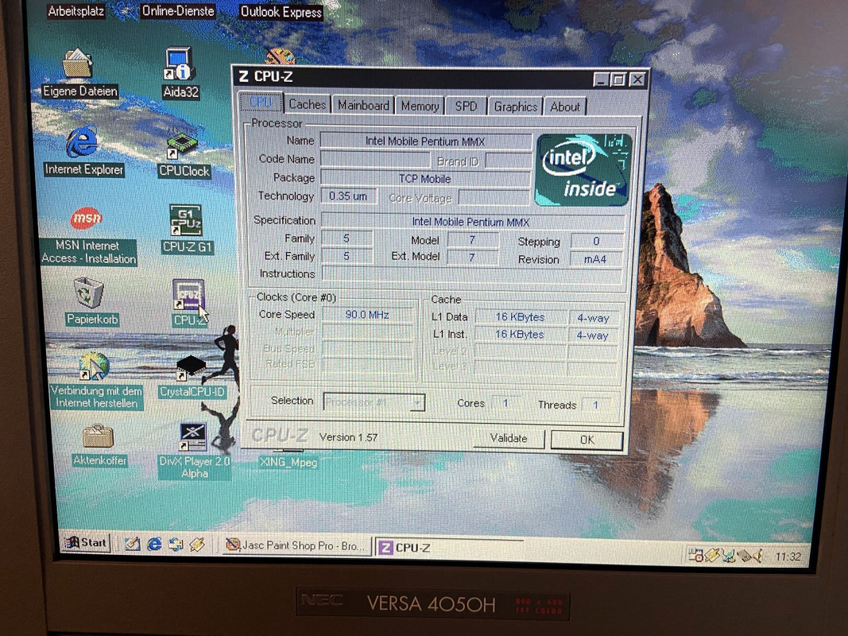Launch CrystalCPU-ID desktop shortcut

click(192, 377)
